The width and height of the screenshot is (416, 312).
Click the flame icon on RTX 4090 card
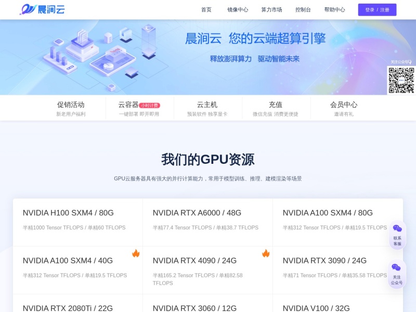click(266, 253)
